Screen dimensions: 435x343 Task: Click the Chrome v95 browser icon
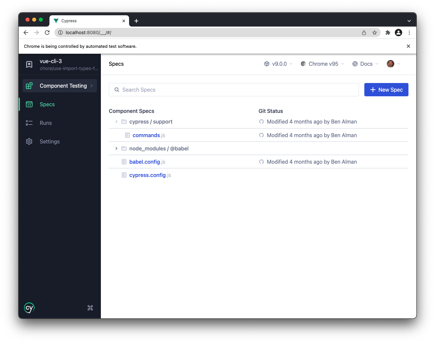click(x=303, y=64)
